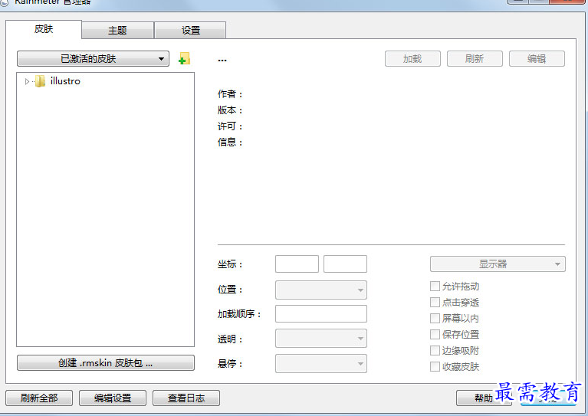The height and width of the screenshot is (416, 588).
Task: Toggle the 收藏皮肤 checkbox
Action: tap(435, 366)
